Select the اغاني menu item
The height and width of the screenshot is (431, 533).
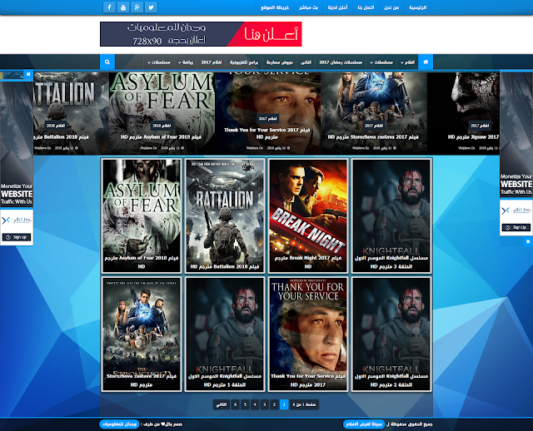(306, 62)
